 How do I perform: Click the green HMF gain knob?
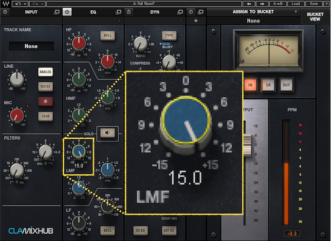coord(79,79)
